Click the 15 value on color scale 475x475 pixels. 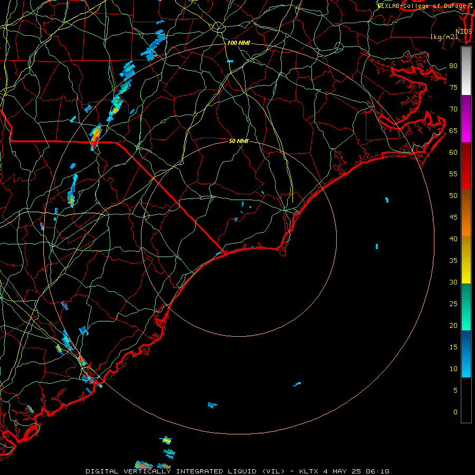[x=453, y=347]
